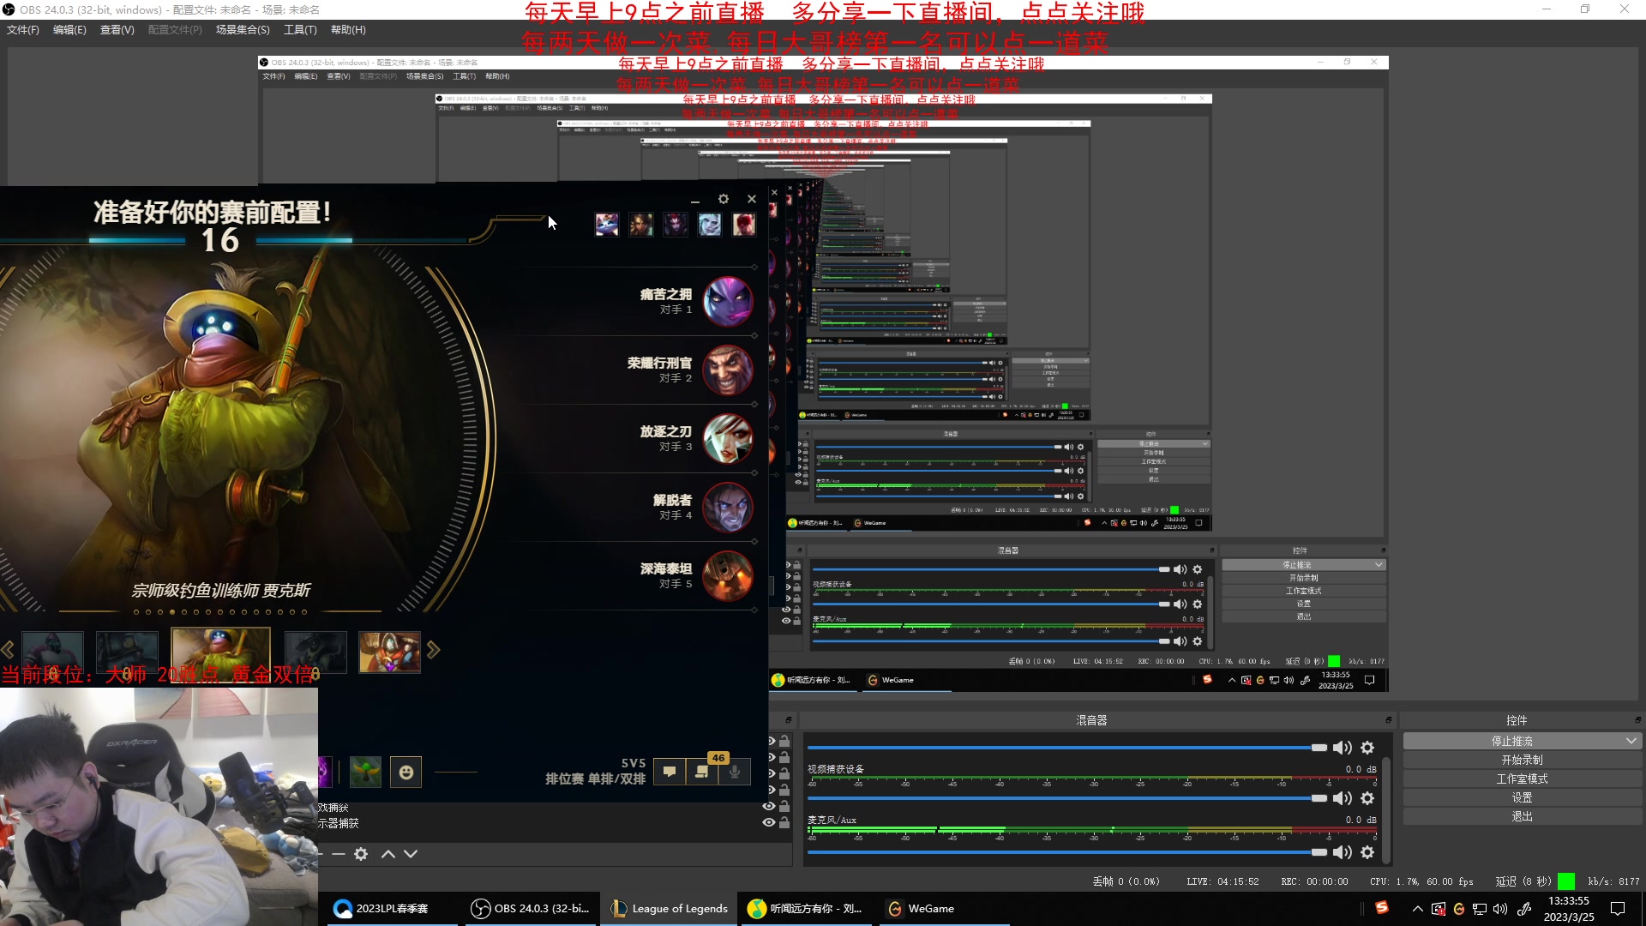Click the 开始录制 button
1646x926 pixels.
point(1523,760)
